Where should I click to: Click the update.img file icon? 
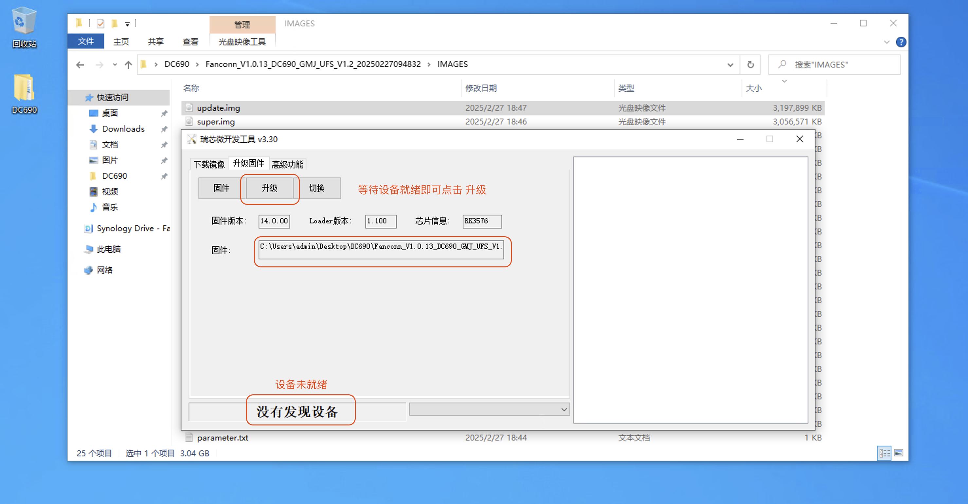coord(189,108)
